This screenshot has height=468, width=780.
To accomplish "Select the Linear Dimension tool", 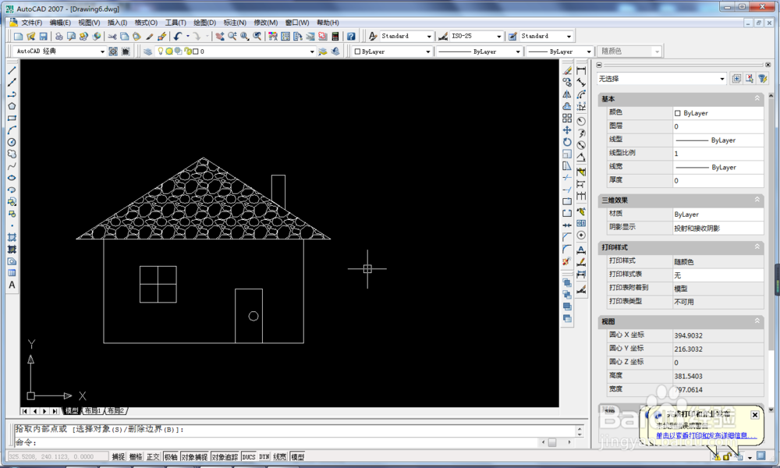I will [581, 71].
